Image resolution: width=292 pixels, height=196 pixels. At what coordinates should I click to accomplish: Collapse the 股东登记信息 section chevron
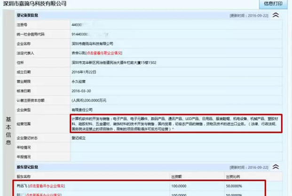pos(276,167)
